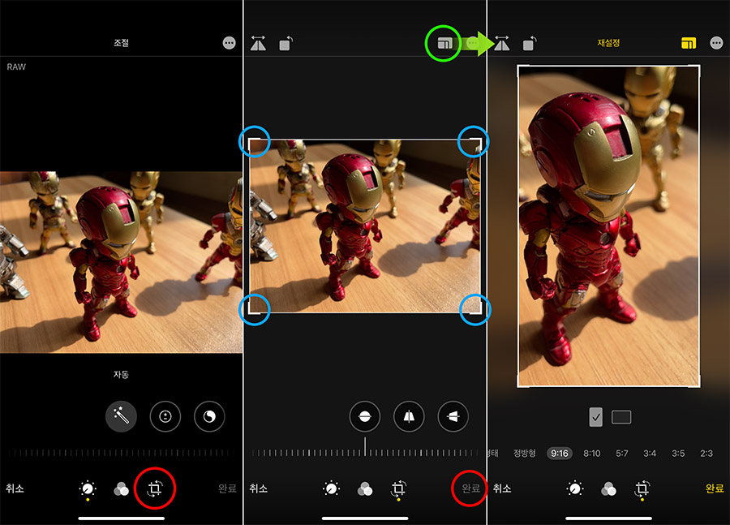The image size is (730, 525).
Task: Tap the rotate icon on the middle screen
Action: pyautogui.click(x=286, y=43)
